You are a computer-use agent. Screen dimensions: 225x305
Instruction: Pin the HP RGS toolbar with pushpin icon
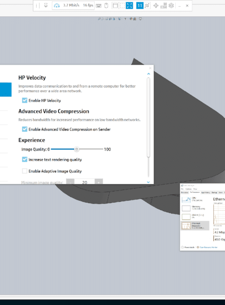(x=45, y=6)
